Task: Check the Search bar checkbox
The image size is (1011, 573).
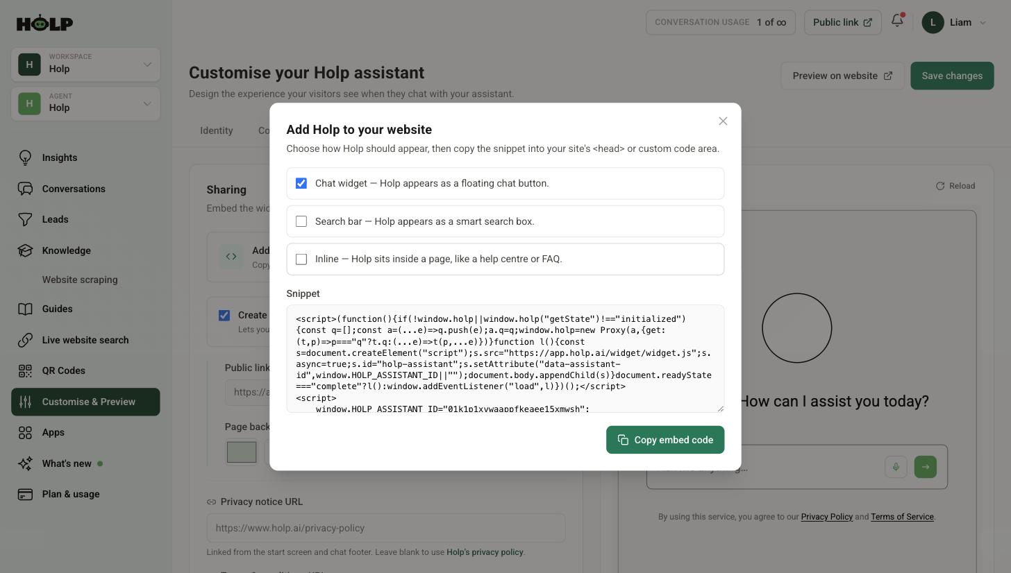Action: [x=301, y=221]
